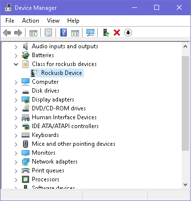The image size is (191, 201).
Task: Click the Disable device down-arrow icon
Action: pos(128,33)
